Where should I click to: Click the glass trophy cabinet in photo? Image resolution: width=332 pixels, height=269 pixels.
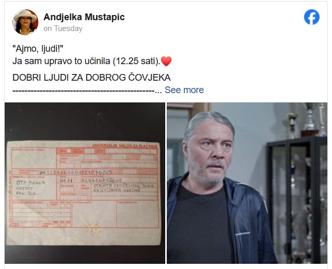[x=297, y=200]
